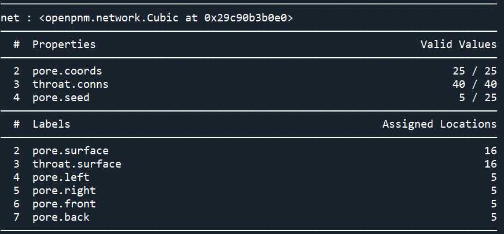Viewport: 504px width, 234px height.
Task: Click the openpnm.network.Cubic class name
Action: click(112, 18)
